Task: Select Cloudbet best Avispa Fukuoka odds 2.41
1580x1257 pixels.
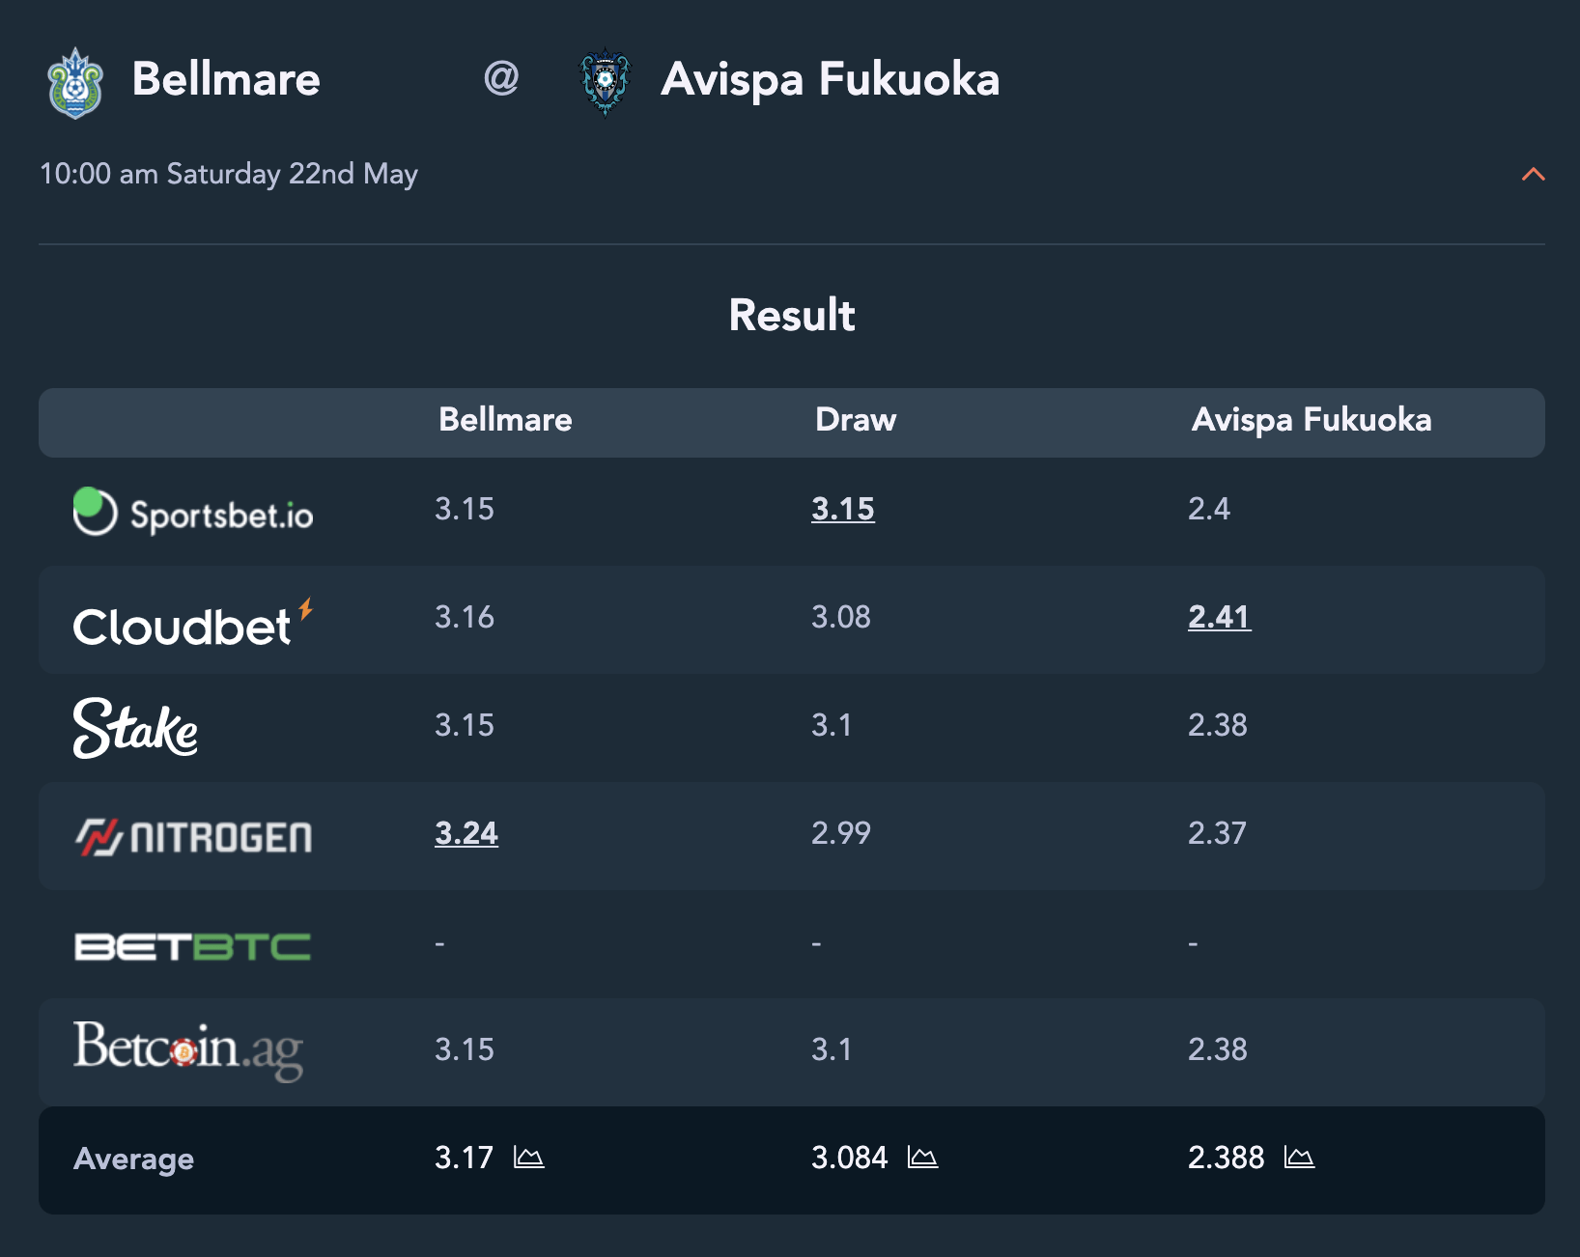Action: pyautogui.click(x=1220, y=617)
